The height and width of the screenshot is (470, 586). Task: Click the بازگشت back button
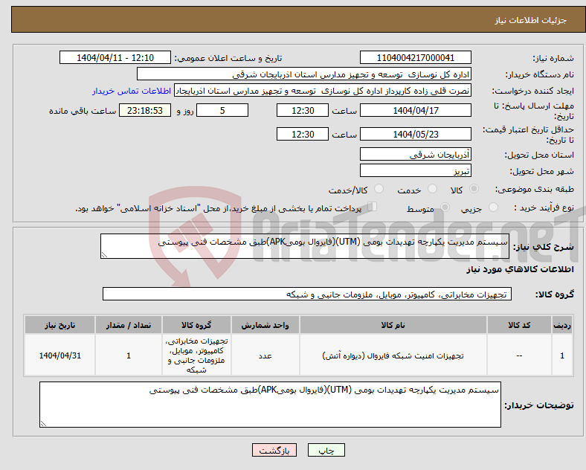pyautogui.click(x=274, y=450)
